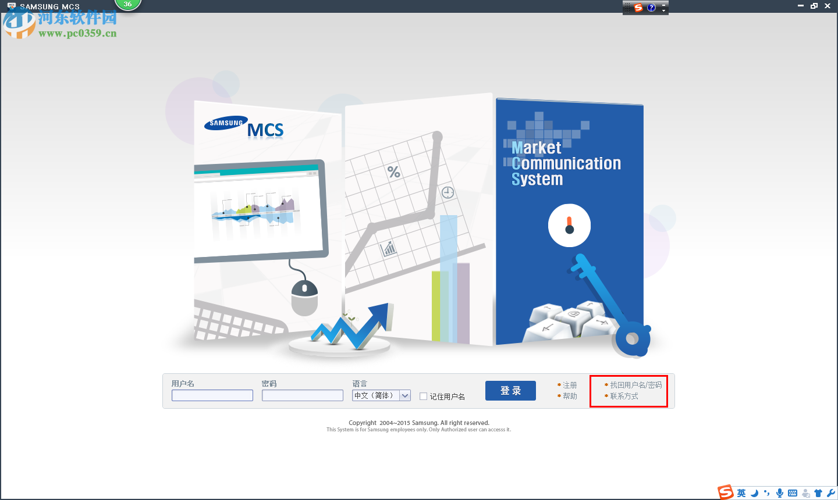Click the 找回用户名/密码 recovery link
The width and height of the screenshot is (838, 500).
tap(635, 385)
